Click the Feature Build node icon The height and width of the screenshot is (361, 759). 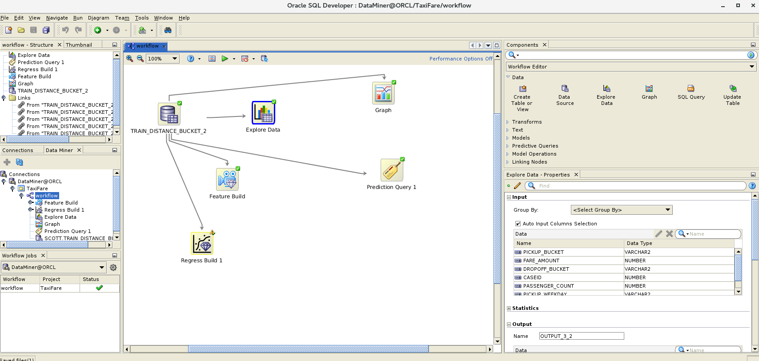pyautogui.click(x=227, y=179)
